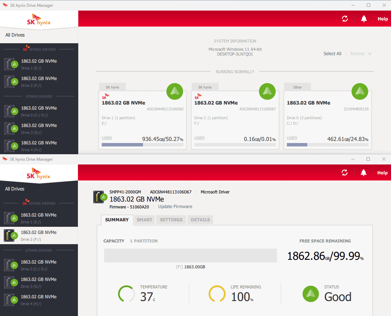Viewport: 391px width, 316px height.
Task: Select Drive 3 (G:/) in top window sidebar
Action: point(39,129)
